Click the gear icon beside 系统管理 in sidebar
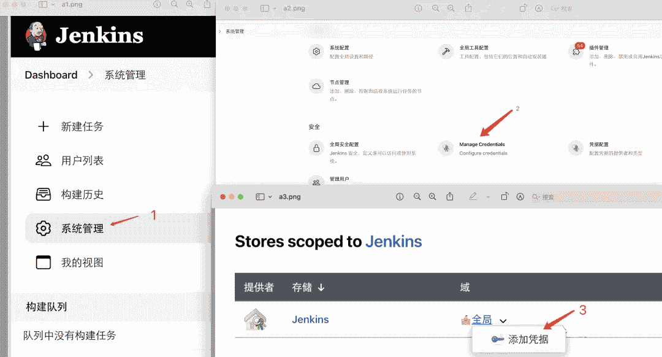 coord(43,229)
